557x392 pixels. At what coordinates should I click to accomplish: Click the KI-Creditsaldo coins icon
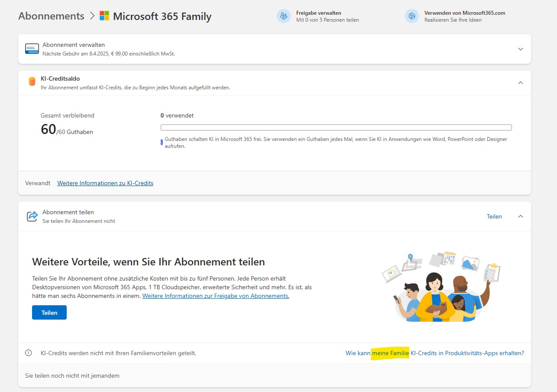[x=32, y=82]
